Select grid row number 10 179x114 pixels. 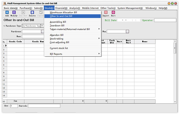point(5,80)
